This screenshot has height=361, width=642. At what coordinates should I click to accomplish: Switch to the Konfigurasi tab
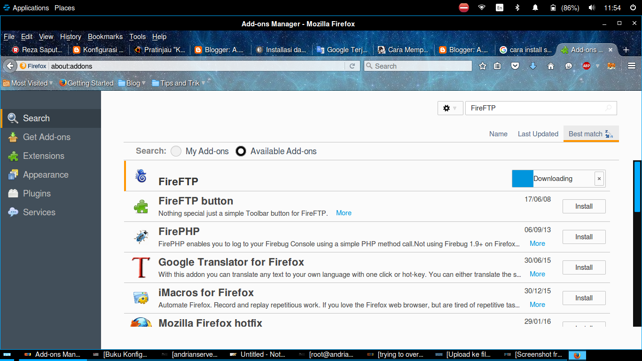(99, 49)
